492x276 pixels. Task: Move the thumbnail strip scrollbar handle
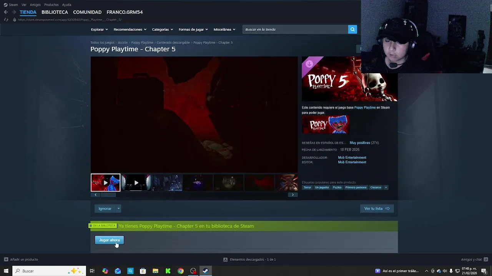[x=108, y=195]
